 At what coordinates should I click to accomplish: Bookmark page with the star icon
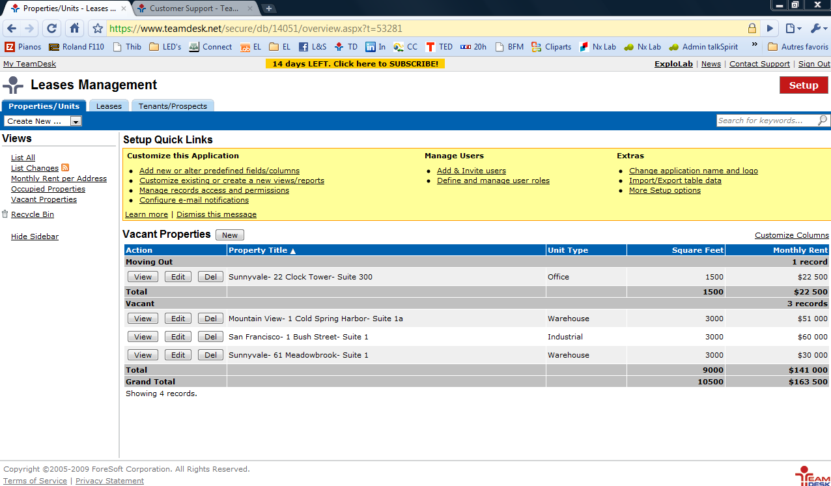pyautogui.click(x=98, y=29)
